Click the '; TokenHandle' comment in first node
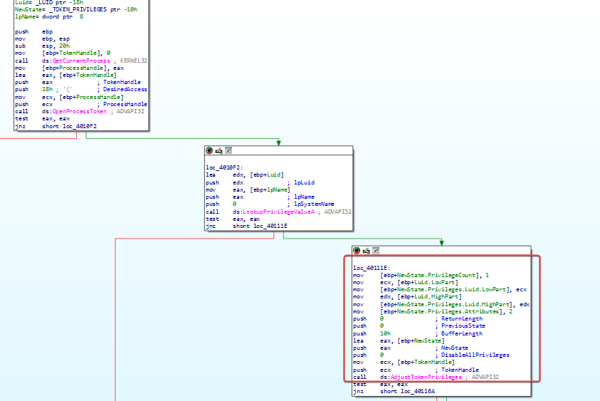 pos(119,82)
